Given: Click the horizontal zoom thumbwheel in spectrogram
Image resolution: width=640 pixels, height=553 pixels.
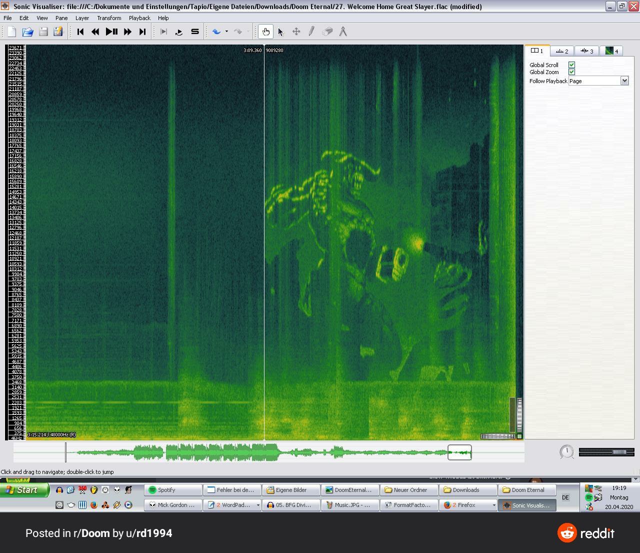Looking at the screenshot, I should 497,436.
